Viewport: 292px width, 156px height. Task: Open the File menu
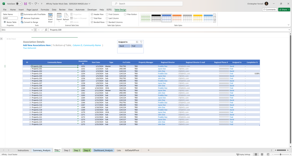pos(5,10)
